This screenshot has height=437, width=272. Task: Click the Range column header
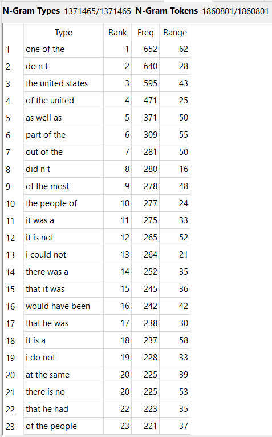[x=174, y=33]
